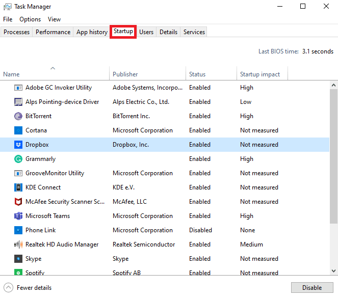Switch to the Details tab
Image resolution: width=338 pixels, height=300 pixels.
(168, 32)
